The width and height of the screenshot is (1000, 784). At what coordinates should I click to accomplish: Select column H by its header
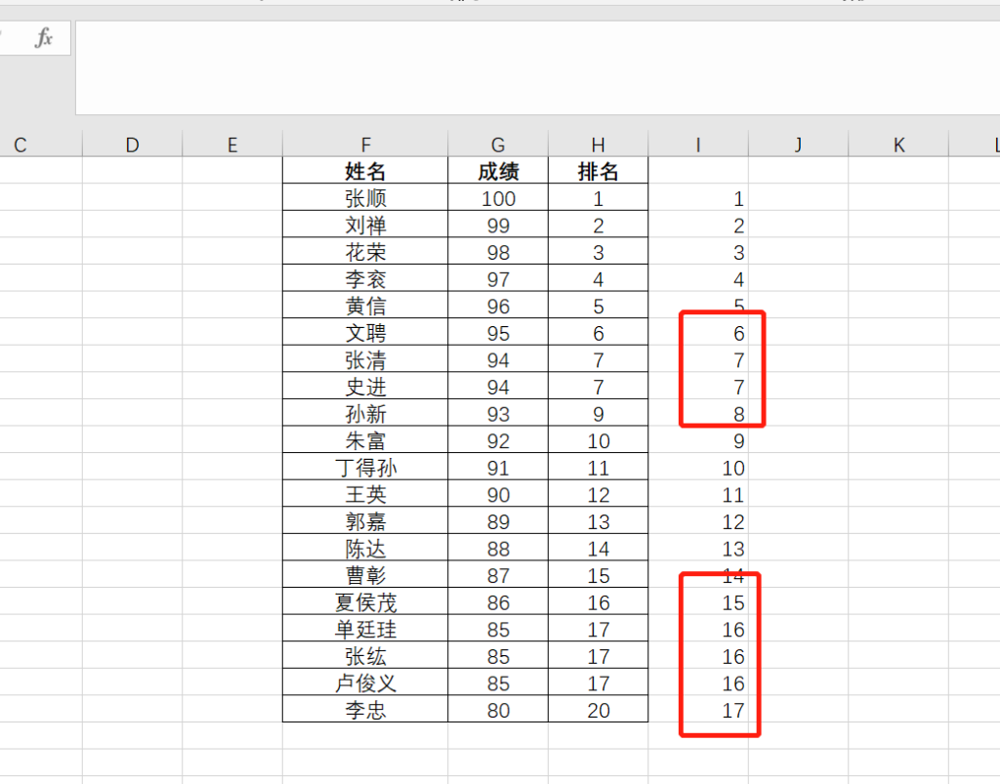[x=598, y=144]
